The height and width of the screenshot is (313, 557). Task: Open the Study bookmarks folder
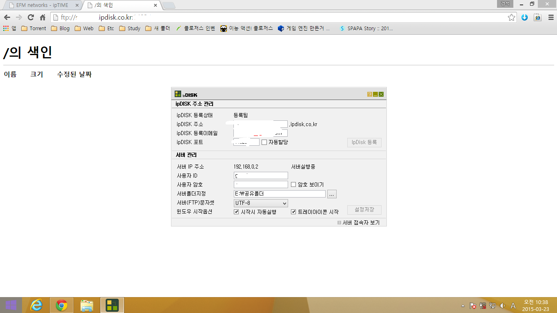pos(130,29)
